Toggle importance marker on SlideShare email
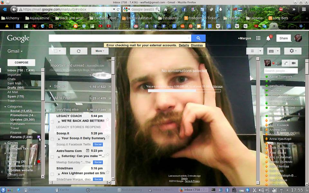Screen dimensions: 309x193 (59, 174)
